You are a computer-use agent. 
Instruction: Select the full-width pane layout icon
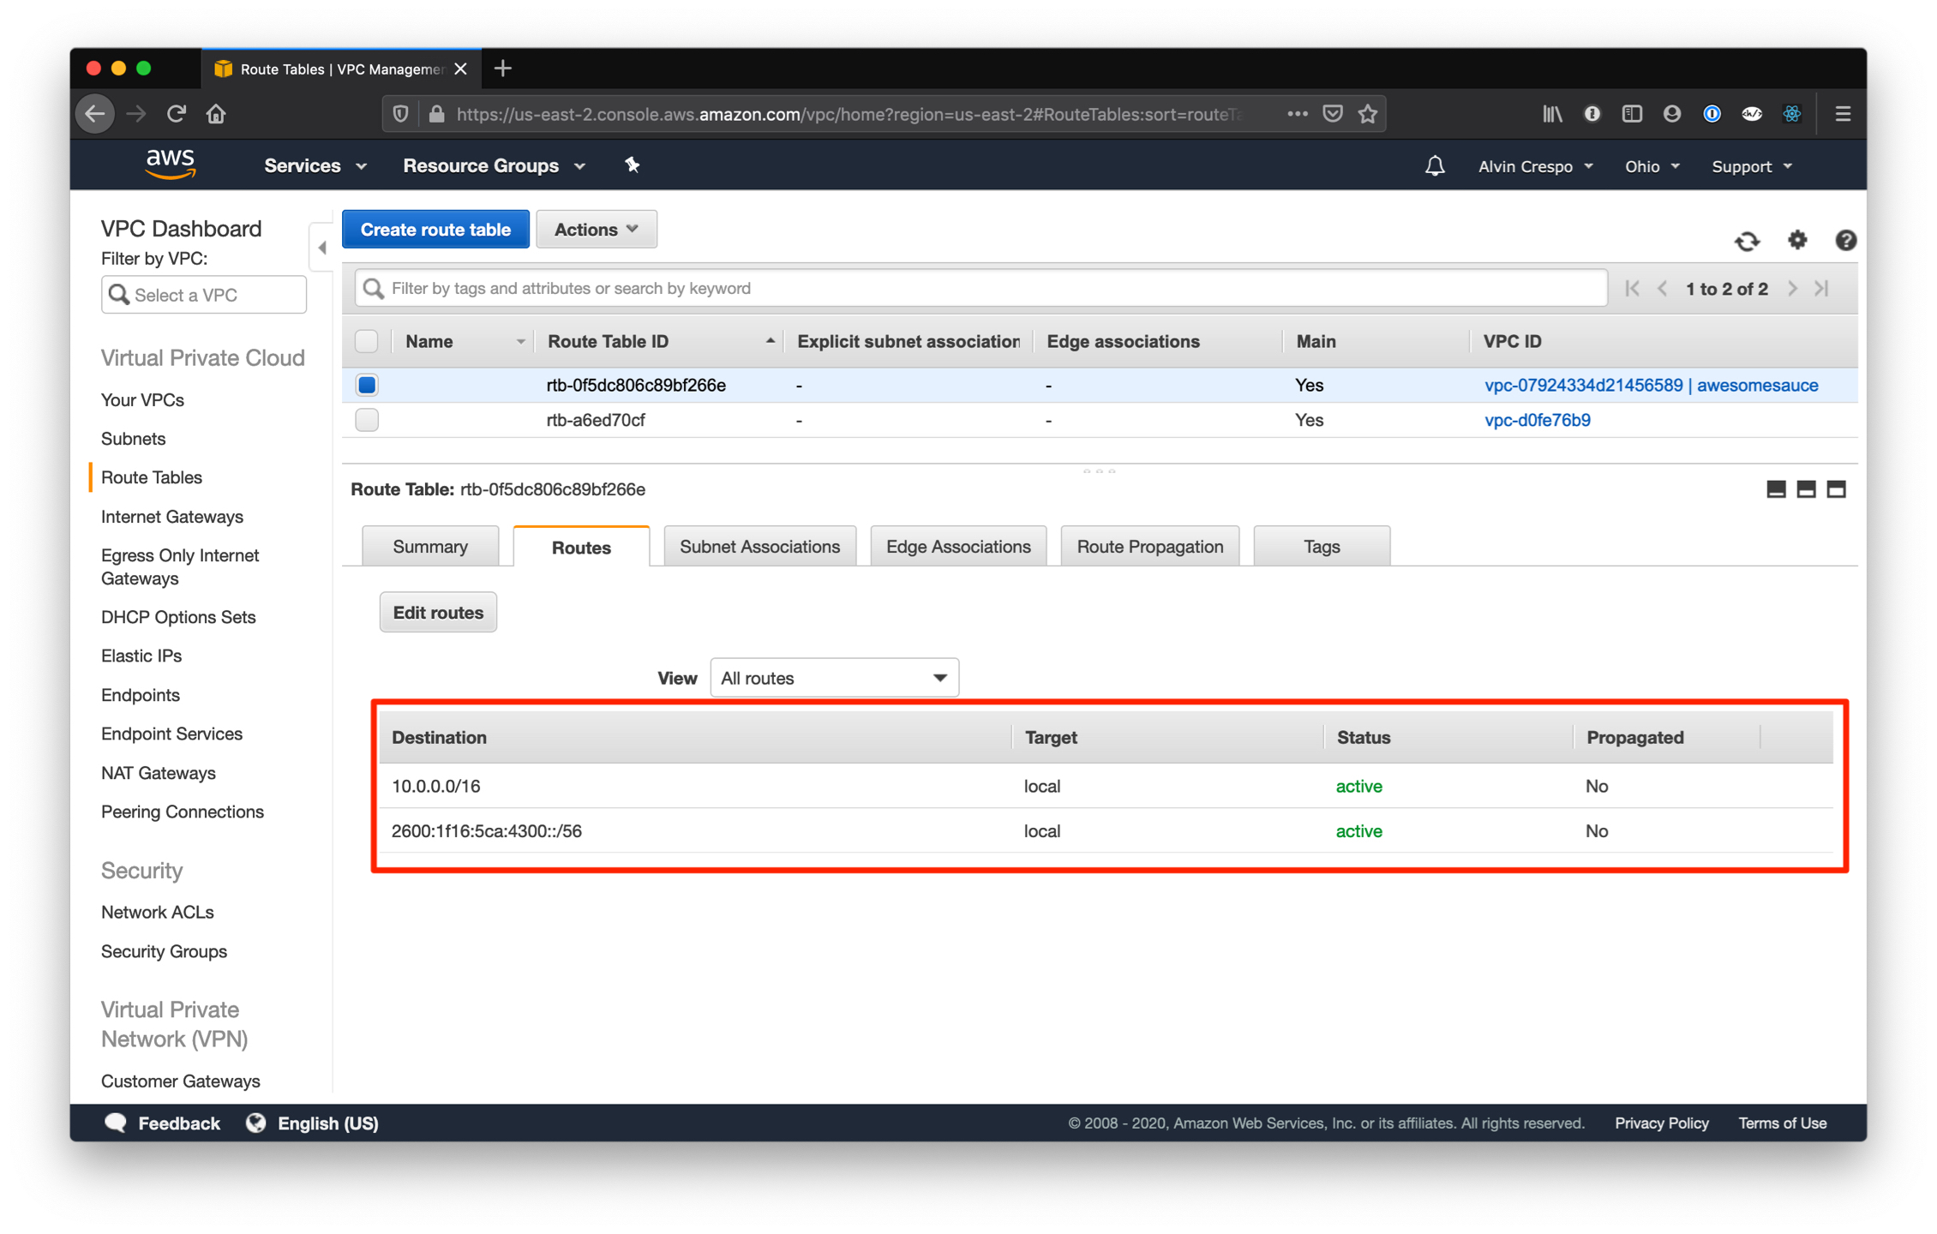[1836, 489]
